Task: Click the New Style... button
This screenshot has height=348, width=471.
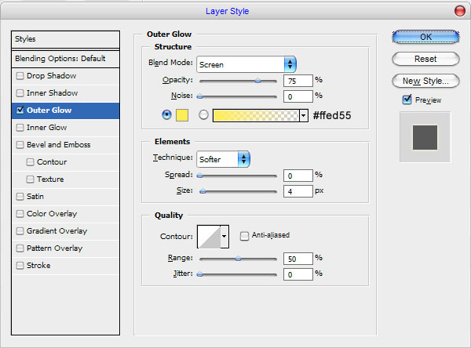Action: [425, 81]
